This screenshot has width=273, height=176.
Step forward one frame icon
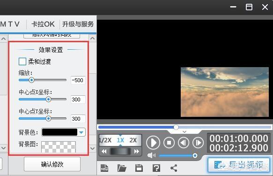click(198, 143)
